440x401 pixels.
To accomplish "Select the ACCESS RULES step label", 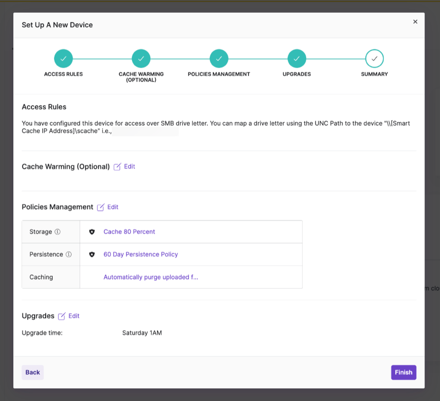I will click(63, 74).
